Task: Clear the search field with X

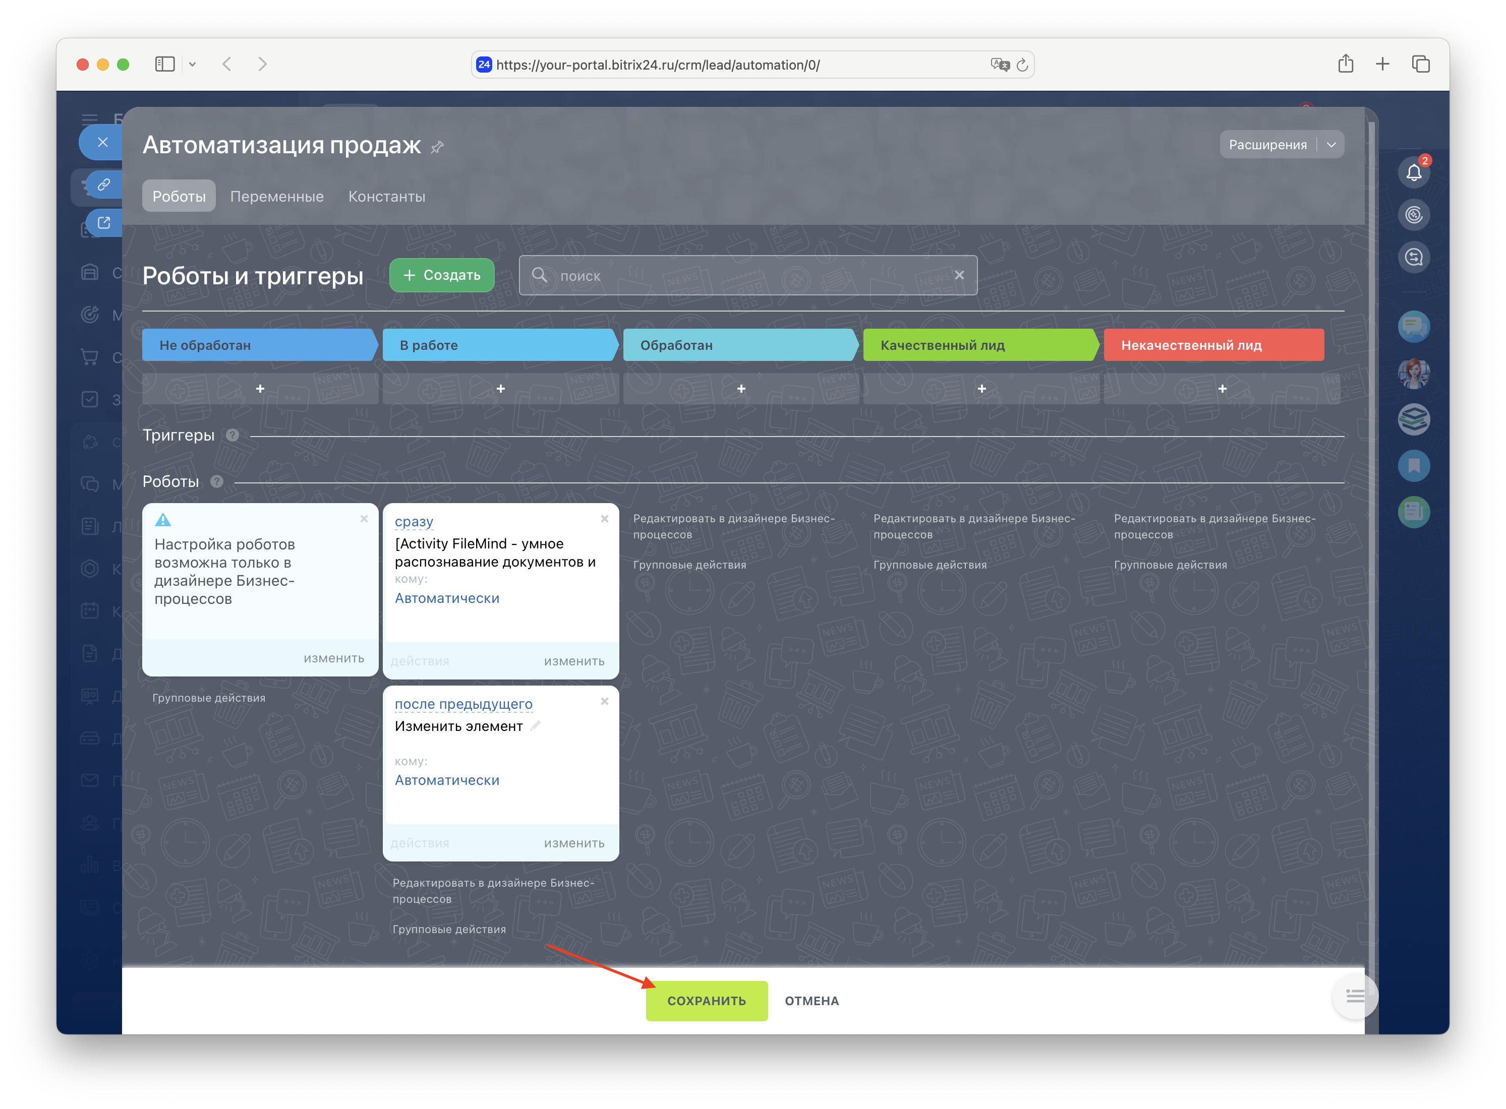Action: tap(959, 275)
